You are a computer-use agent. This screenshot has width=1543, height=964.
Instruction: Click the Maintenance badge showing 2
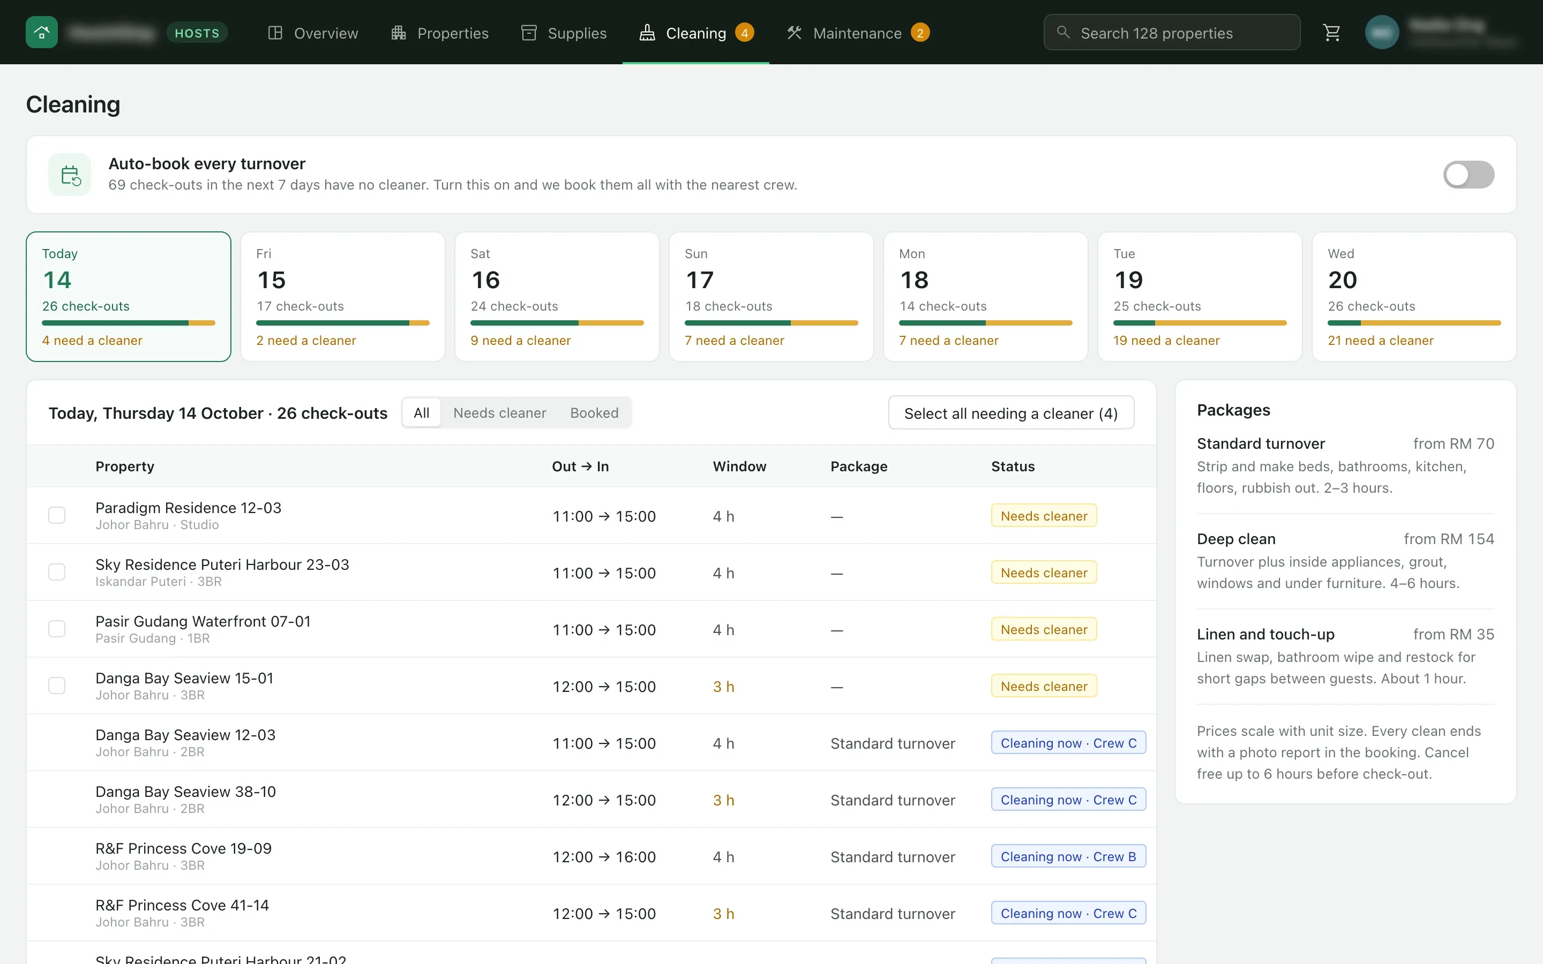[919, 33]
